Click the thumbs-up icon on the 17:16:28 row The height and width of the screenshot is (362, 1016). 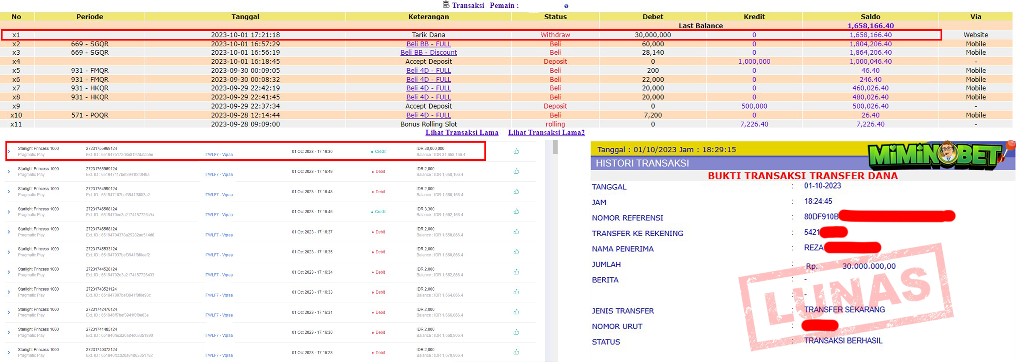[x=516, y=353]
